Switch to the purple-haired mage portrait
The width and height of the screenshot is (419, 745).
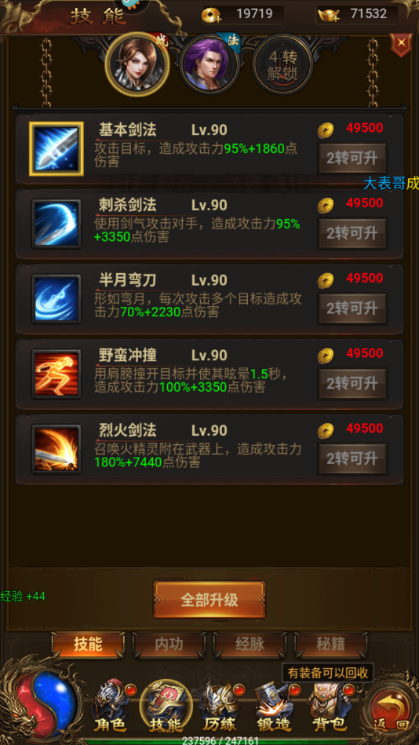(x=209, y=64)
